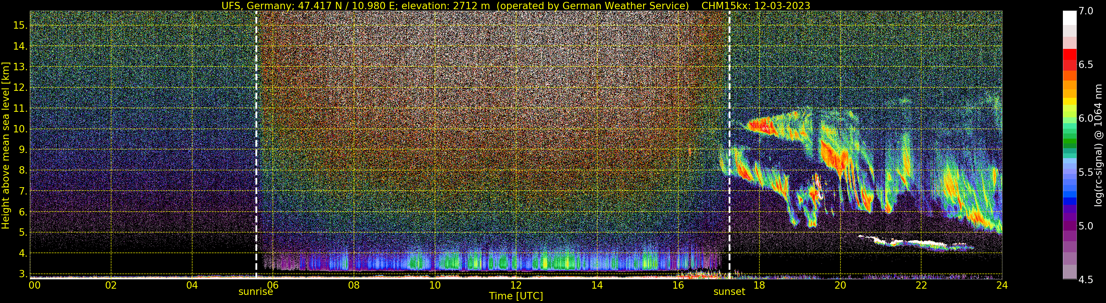Click the time axis tick '24'
Viewport: 1106px width, 303px height.
click(x=1002, y=285)
